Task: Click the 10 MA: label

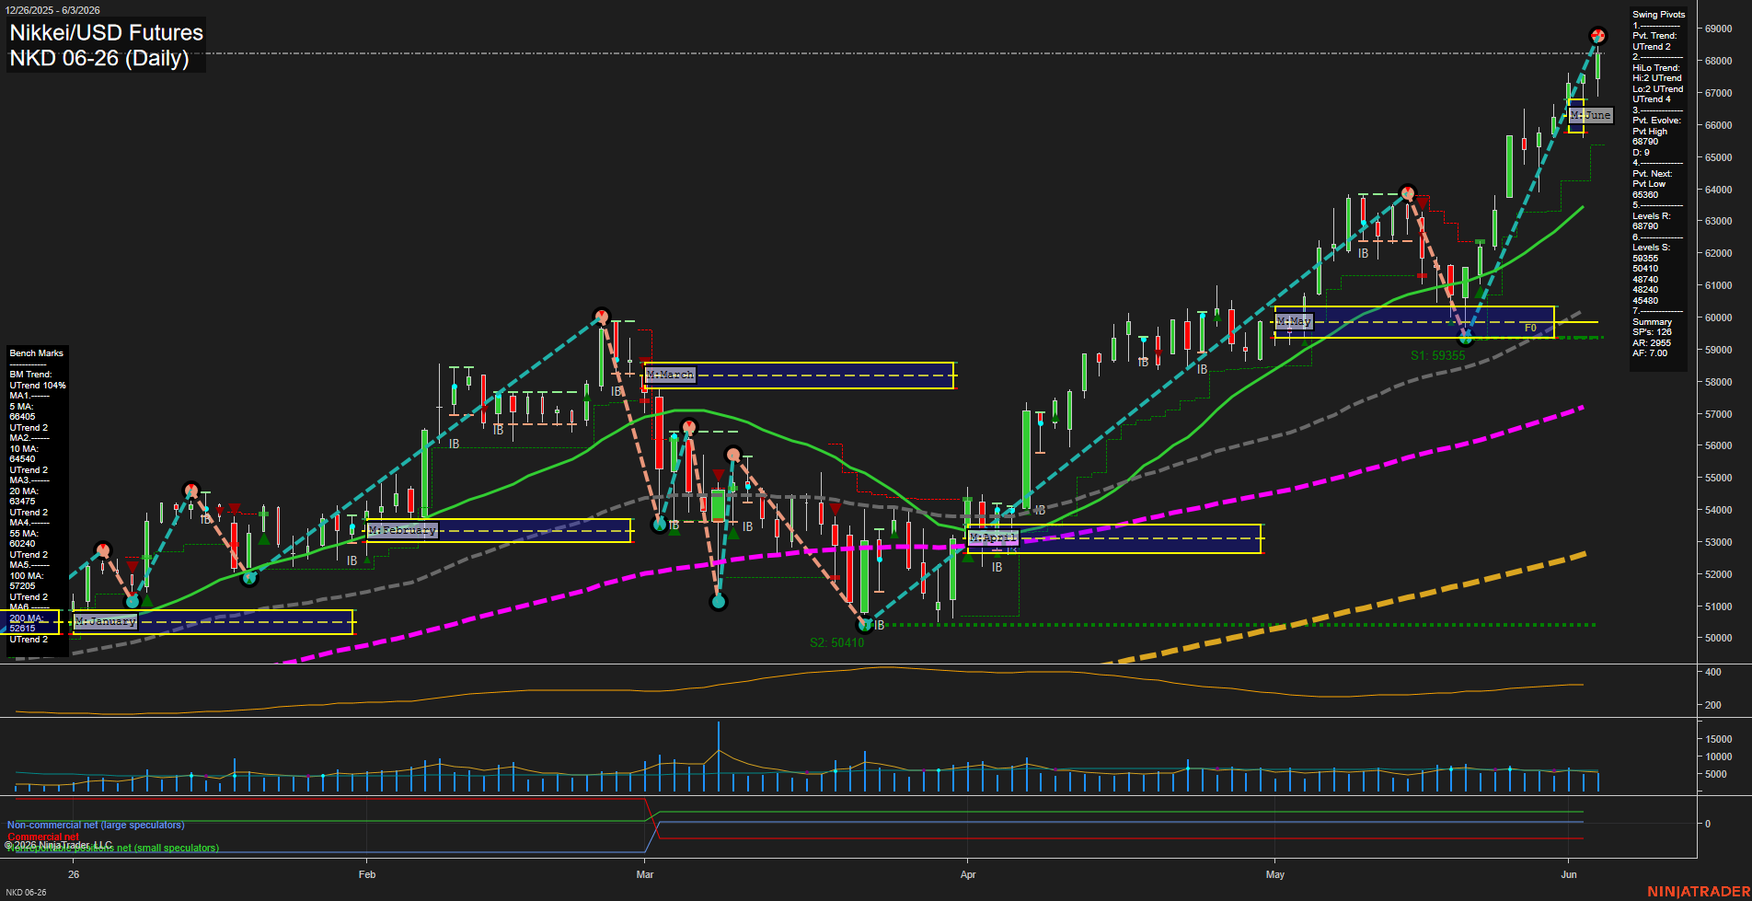Action: click(x=24, y=449)
